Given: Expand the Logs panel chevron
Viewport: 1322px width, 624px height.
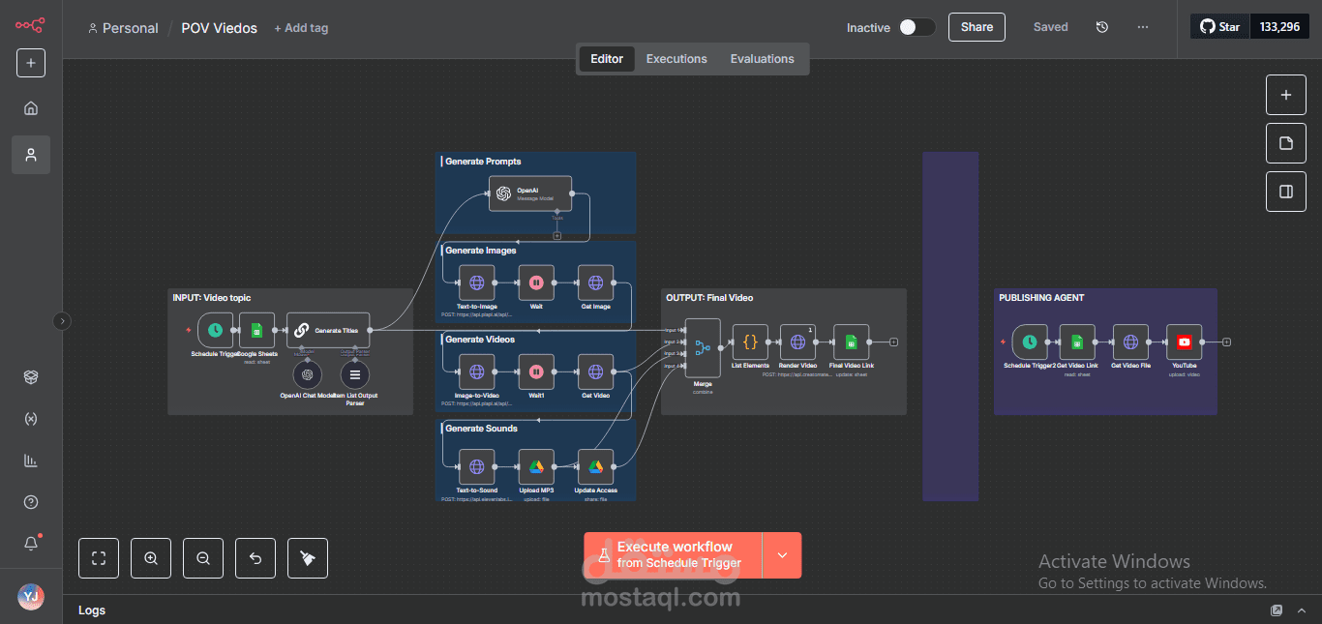Looking at the screenshot, I should pos(1303,610).
